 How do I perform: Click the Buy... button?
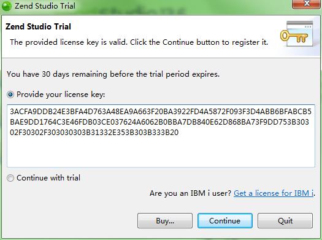pyautogui.click(x=165, y=221)
